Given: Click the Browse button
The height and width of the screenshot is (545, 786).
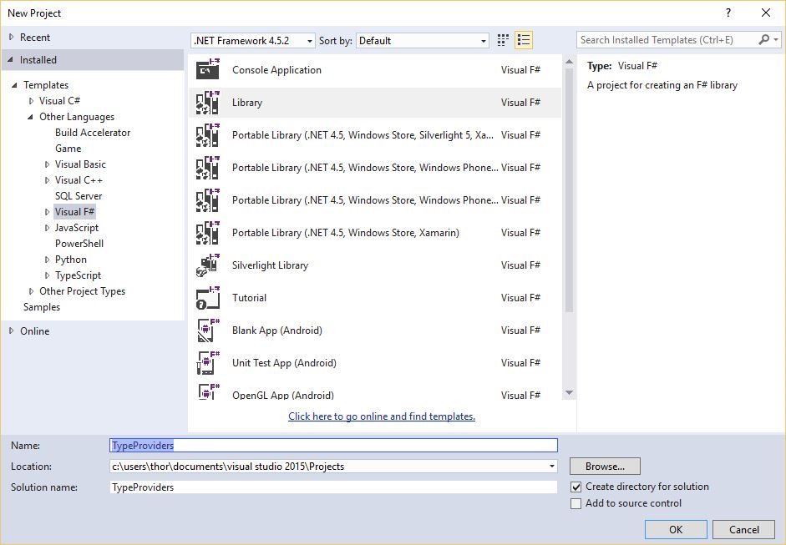Looking at the screenshot, I should pyautogui.click(x=605, y=467).
